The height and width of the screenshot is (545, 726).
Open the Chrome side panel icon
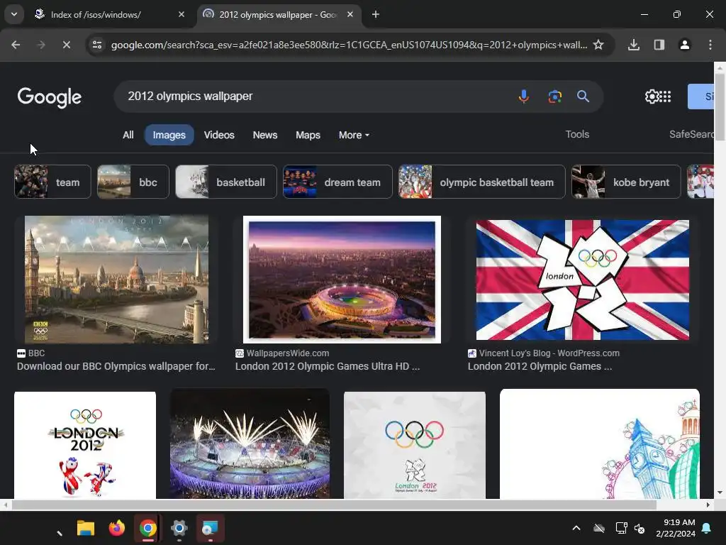click(659, 45)
